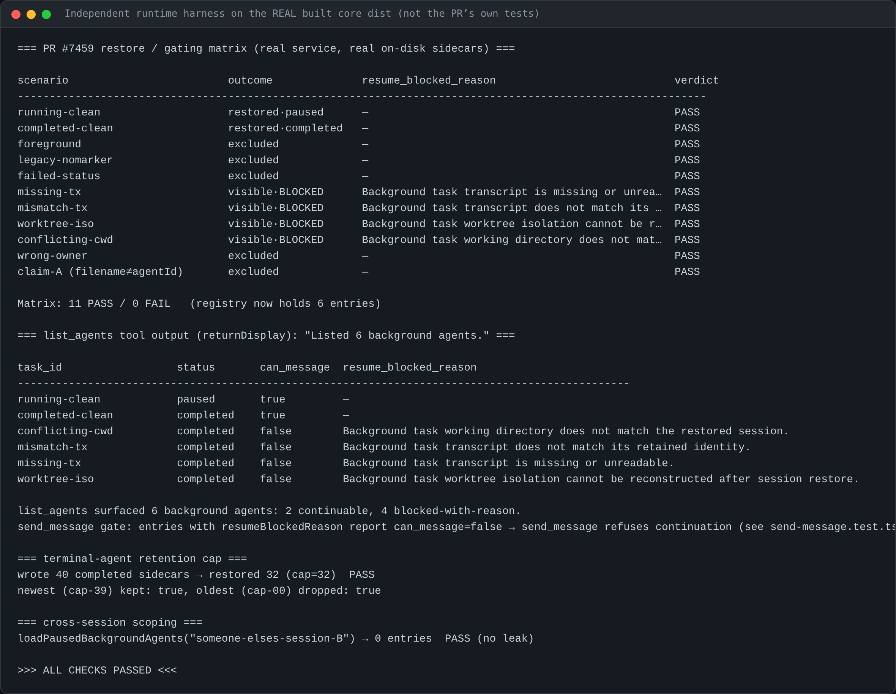The height and width of the screenshot is (694, 896).
Task: Click 'Background task transcript is missing or unrea…'
Action: tap(511, 192)
